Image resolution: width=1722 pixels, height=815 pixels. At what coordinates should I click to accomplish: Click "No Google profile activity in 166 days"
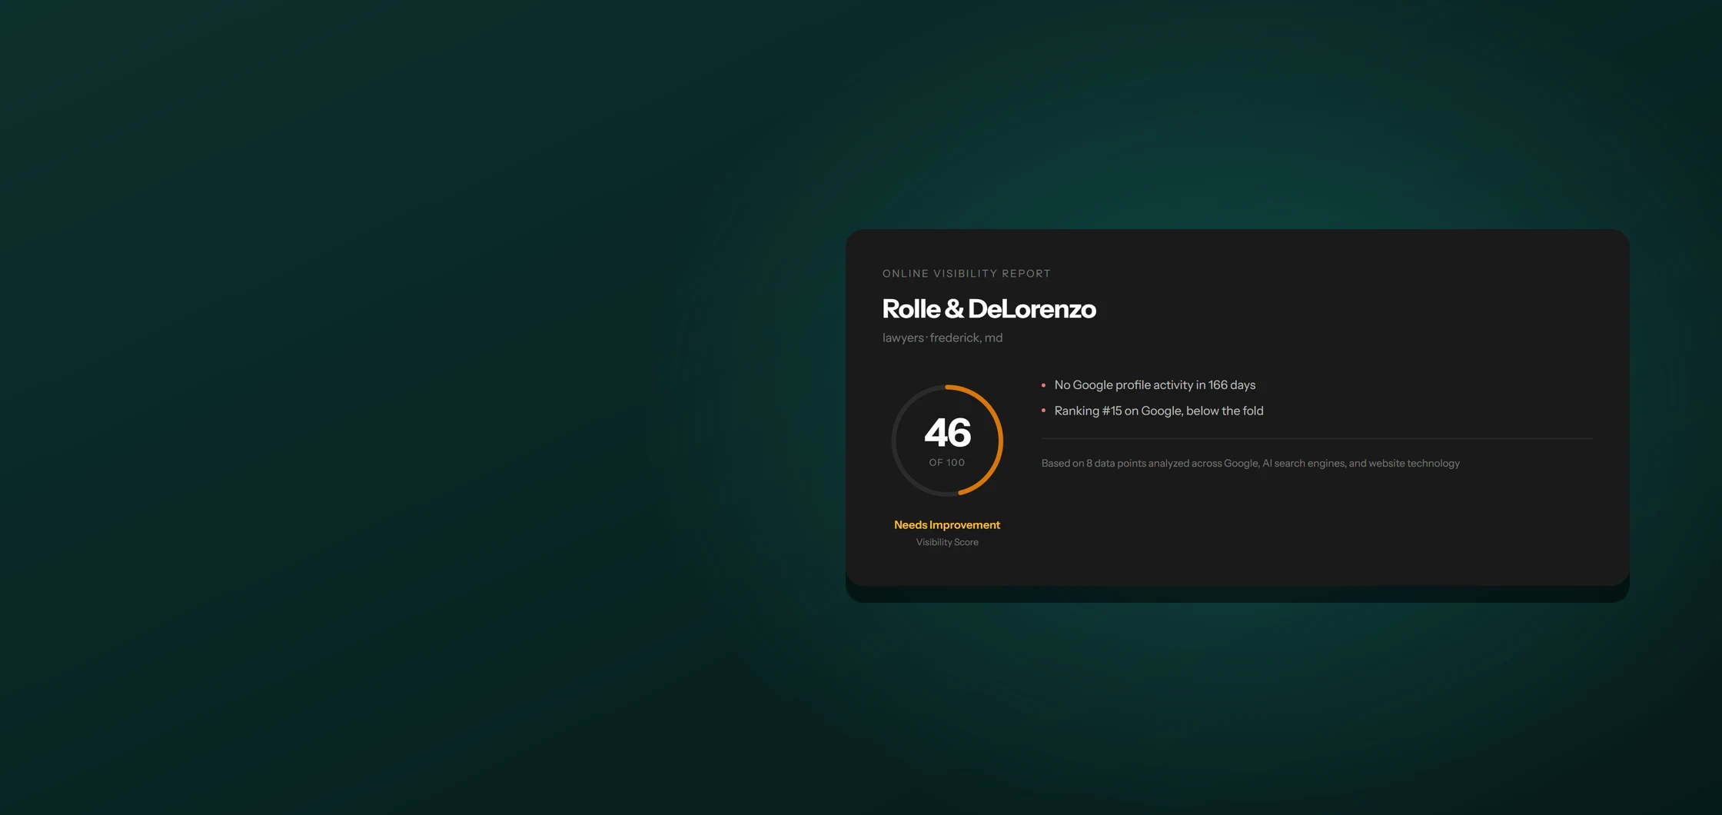(1155, 385)
